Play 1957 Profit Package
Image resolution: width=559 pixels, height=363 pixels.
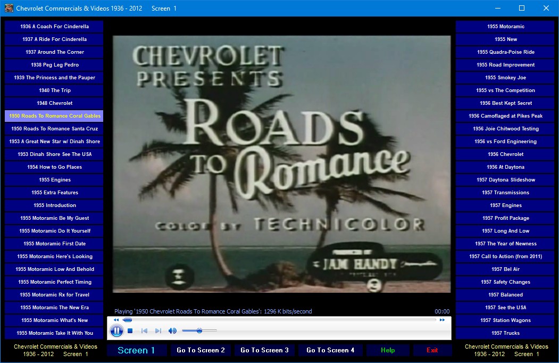[505, 218]
